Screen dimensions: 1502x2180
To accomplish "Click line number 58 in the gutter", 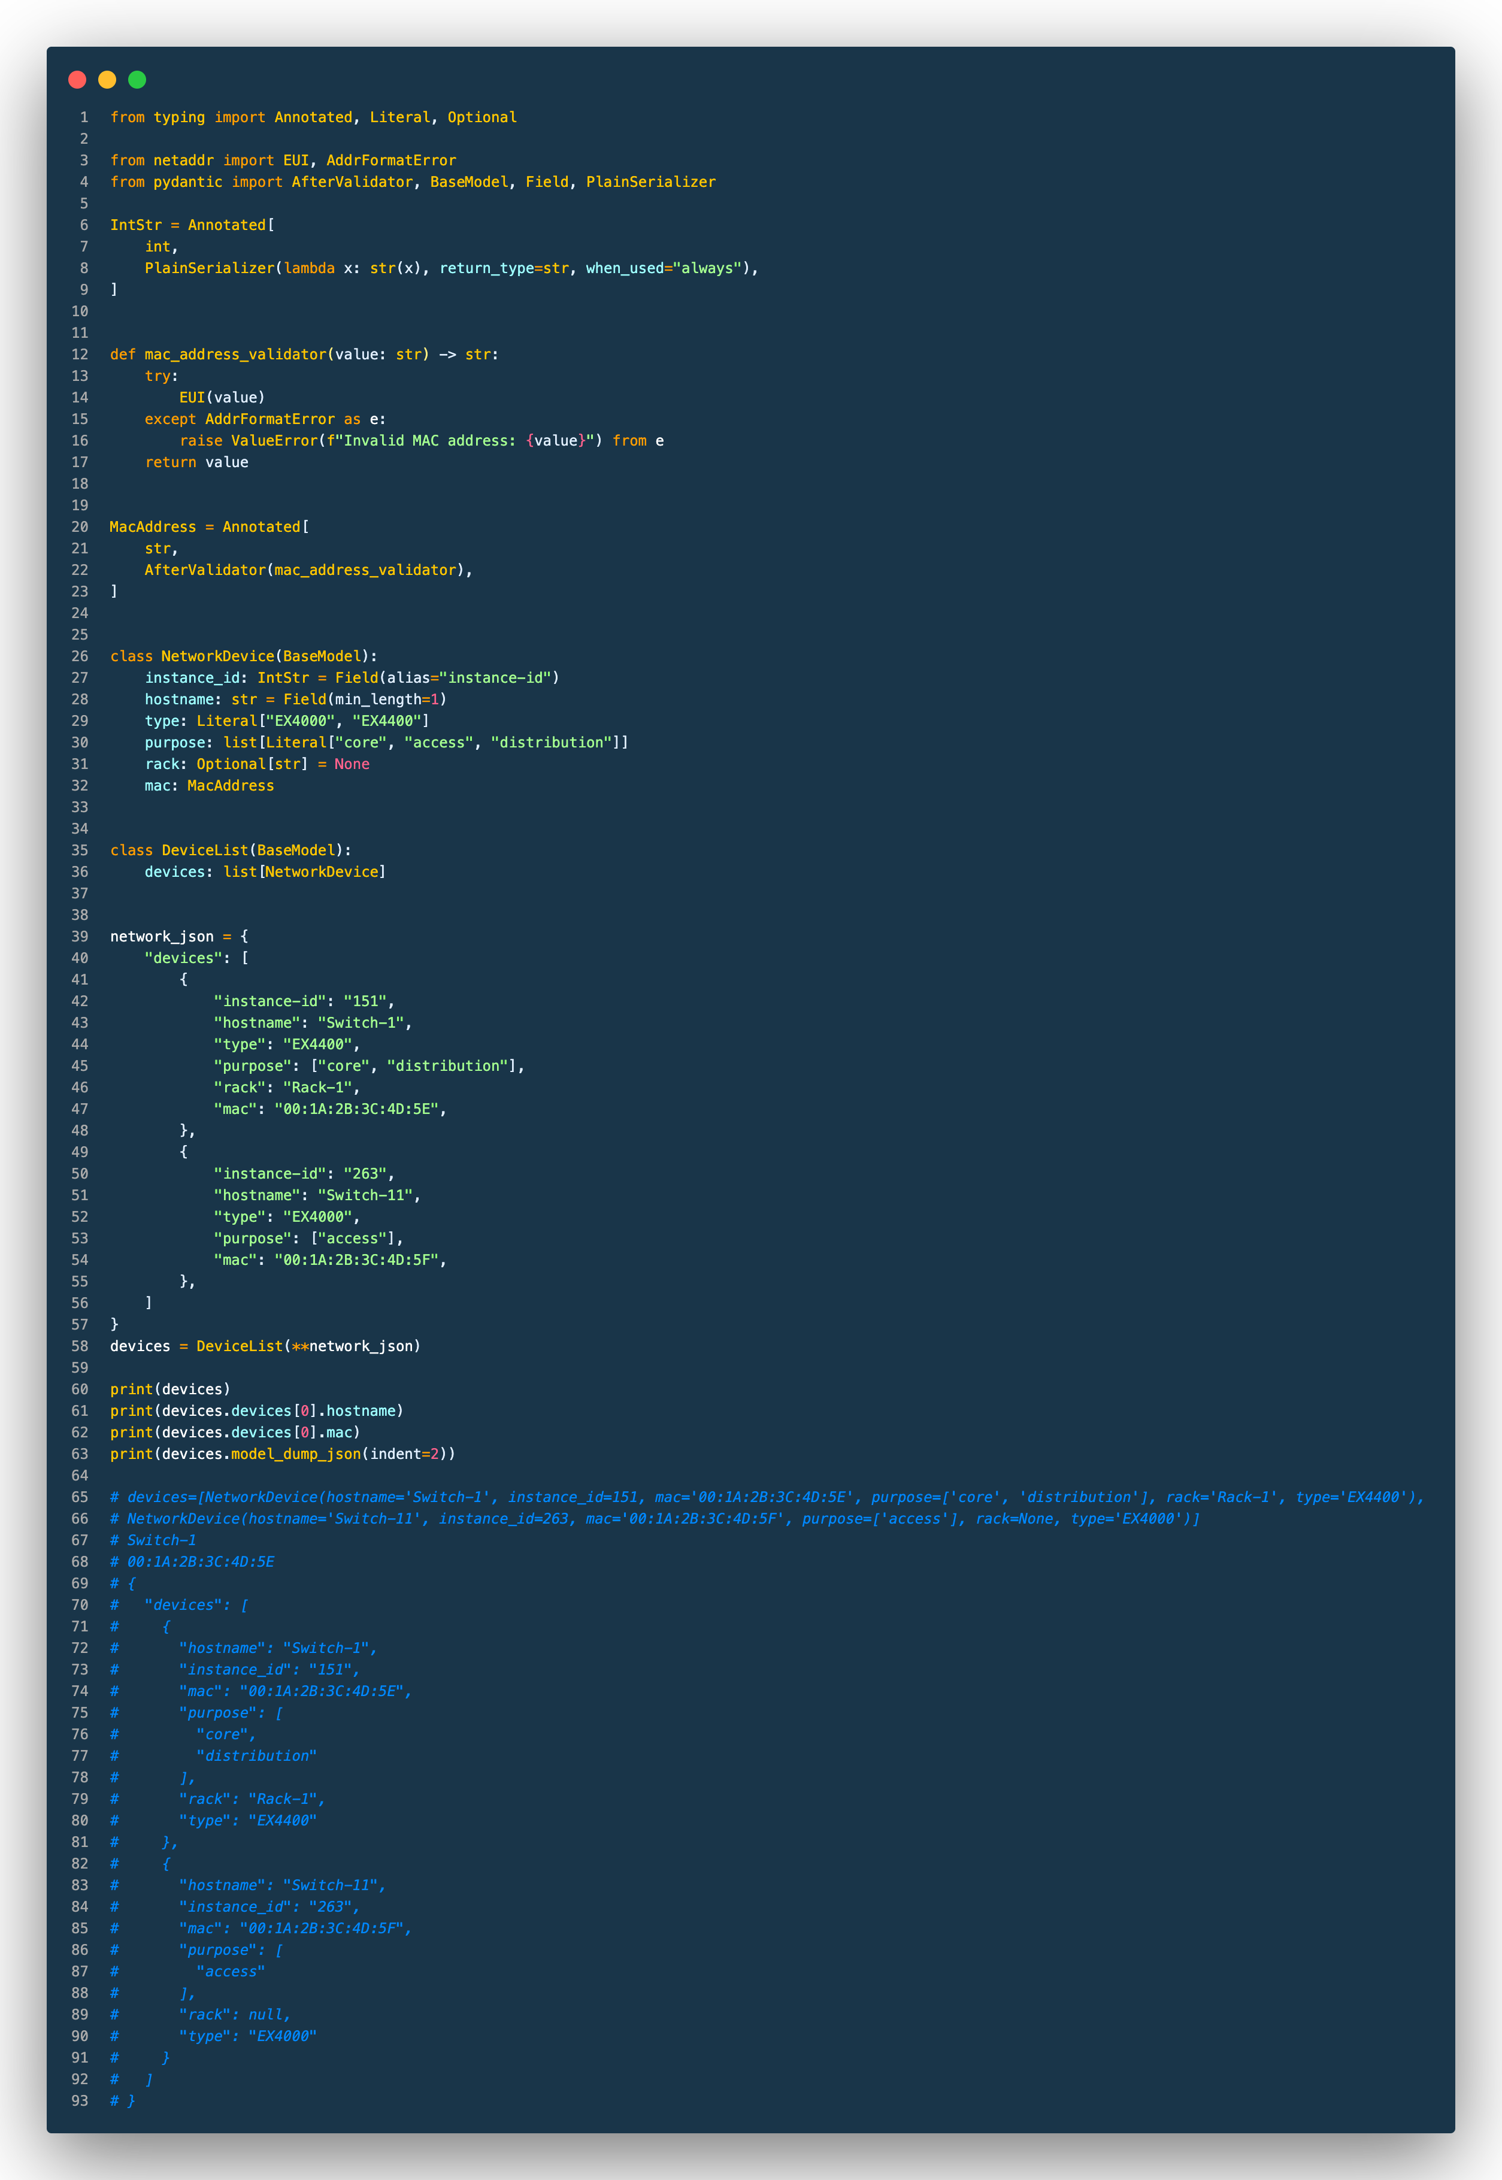I will coord(79,1346).
